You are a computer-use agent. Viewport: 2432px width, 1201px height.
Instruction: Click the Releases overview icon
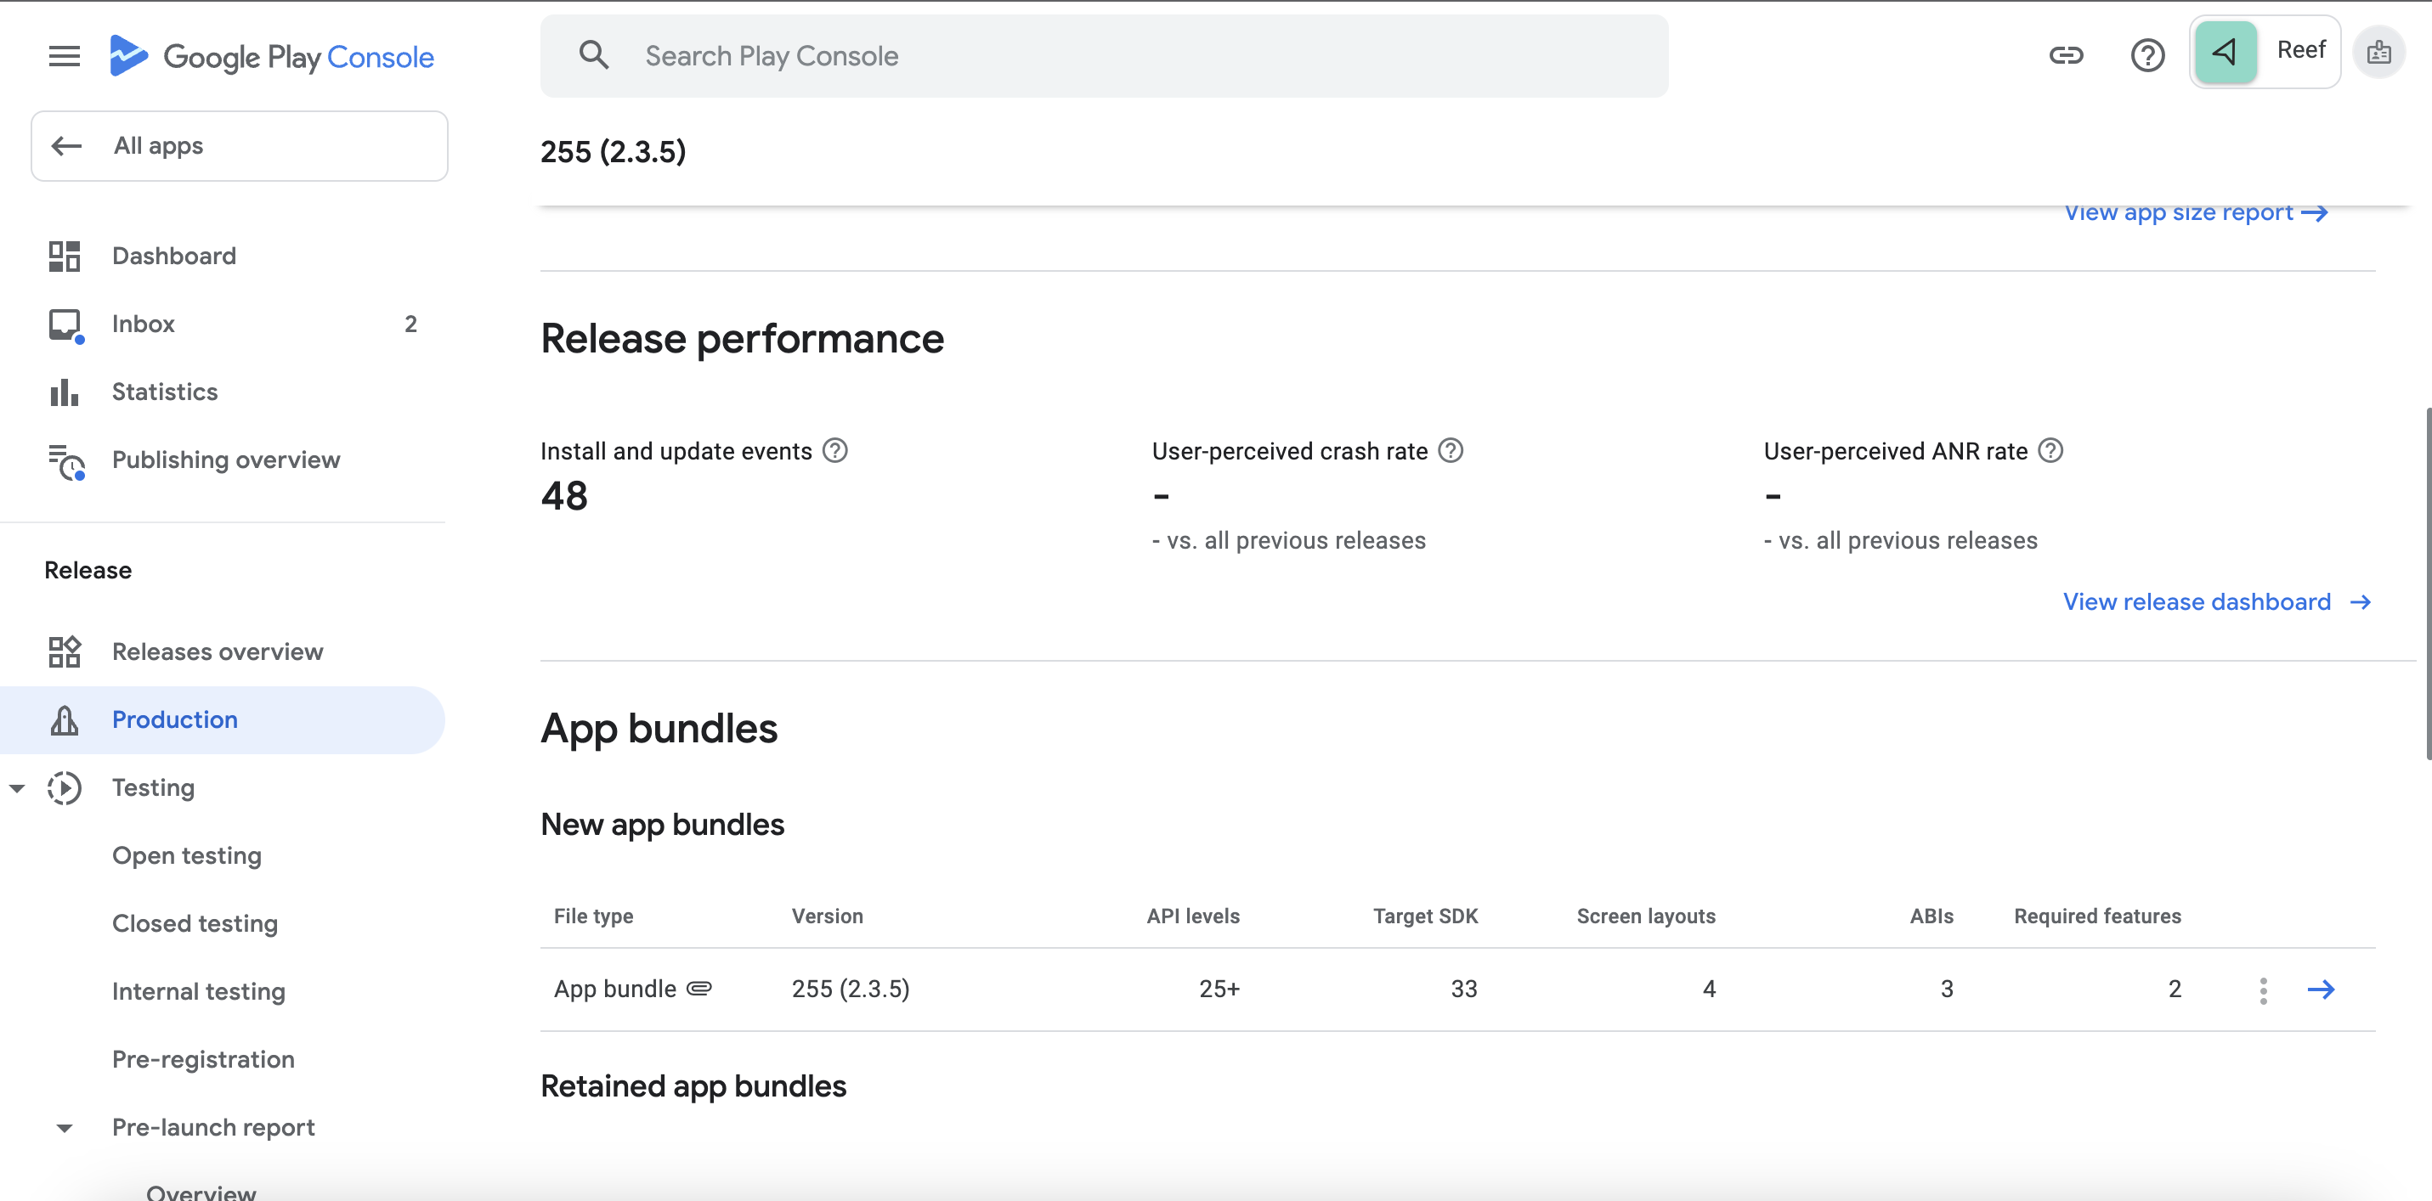click(65, 652)
